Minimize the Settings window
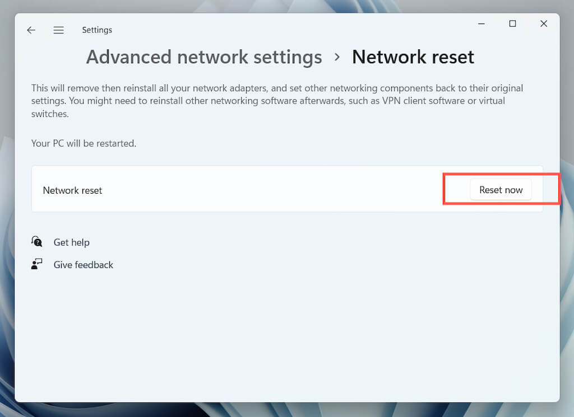 (481, 24)
